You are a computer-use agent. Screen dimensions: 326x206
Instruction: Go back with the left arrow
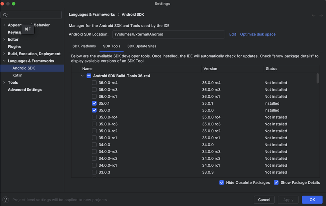(314, 15)
